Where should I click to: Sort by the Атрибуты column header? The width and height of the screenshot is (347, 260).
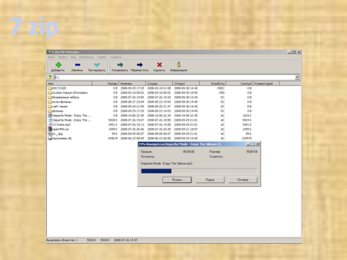tap(213, 84)
